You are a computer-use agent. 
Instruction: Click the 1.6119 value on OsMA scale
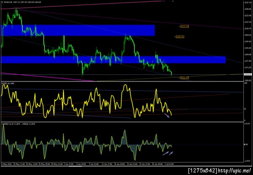point(247,124)
